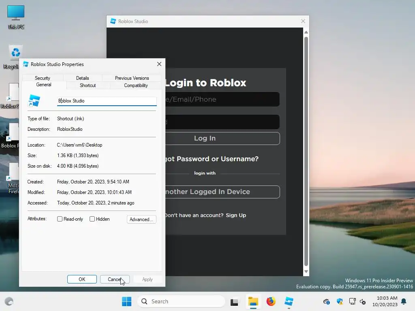Image resolution: width=415 pixels, height=311 pixels.
Task: Open clock showing 10:03 AM
Action: [x=385, y=301]
